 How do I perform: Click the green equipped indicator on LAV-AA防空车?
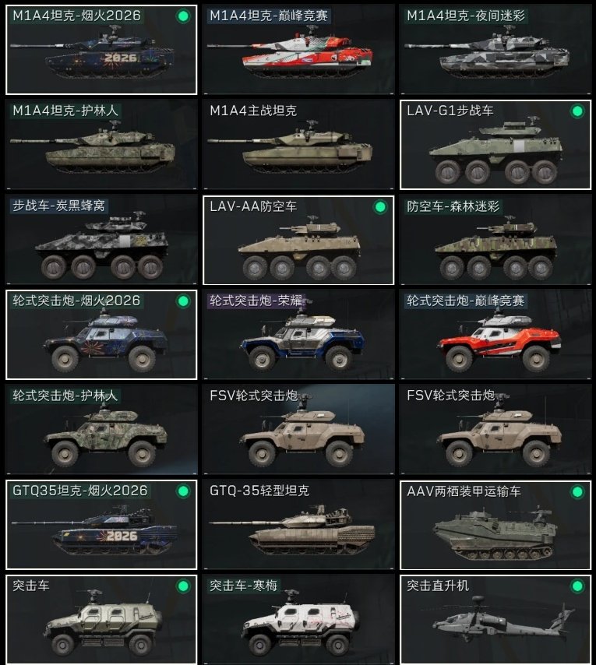(380, 206)
